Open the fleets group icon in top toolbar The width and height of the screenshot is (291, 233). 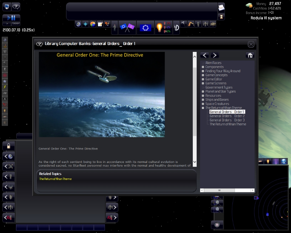[x=206, y=24]
